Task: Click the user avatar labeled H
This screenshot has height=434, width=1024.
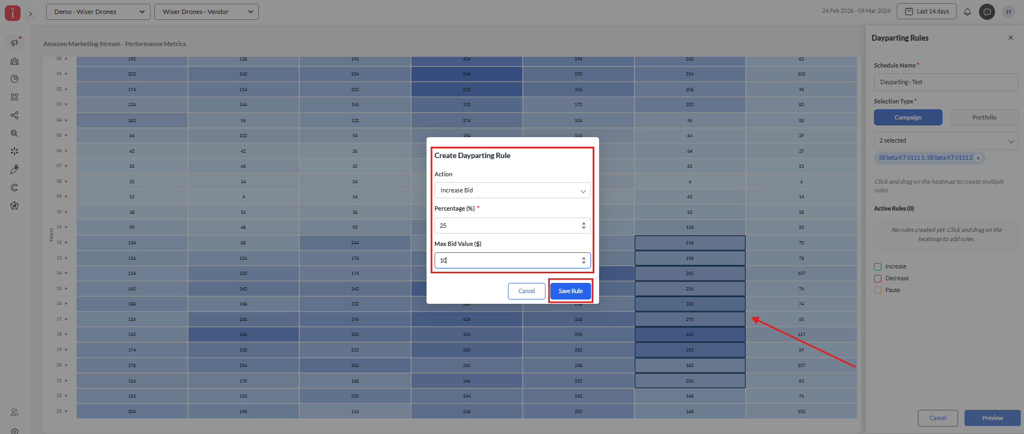Action: [1008, 12]
